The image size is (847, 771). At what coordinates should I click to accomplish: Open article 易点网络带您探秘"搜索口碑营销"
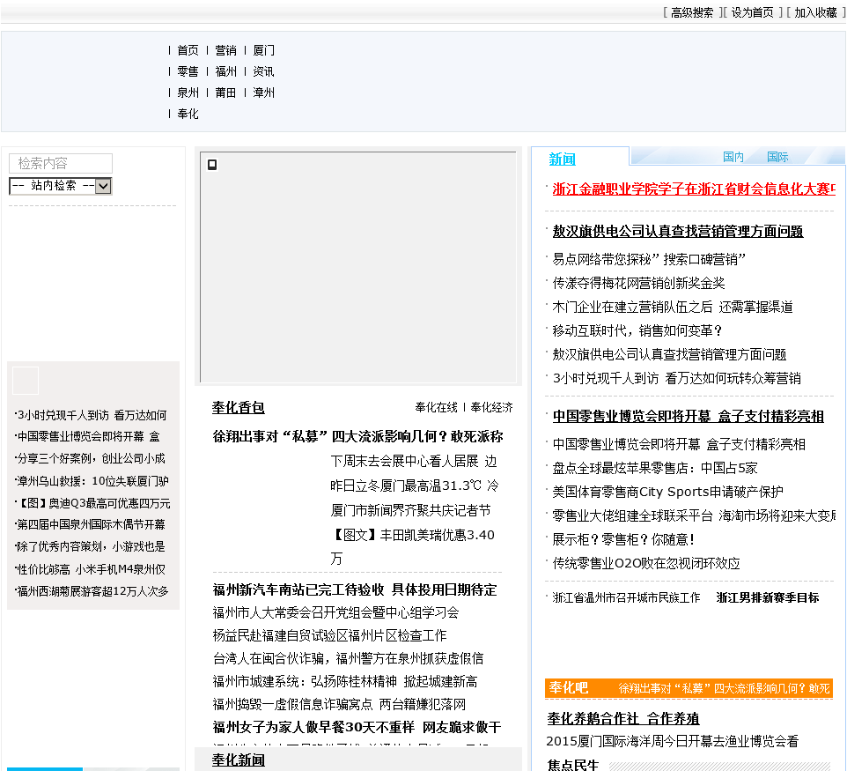point(649,260)
